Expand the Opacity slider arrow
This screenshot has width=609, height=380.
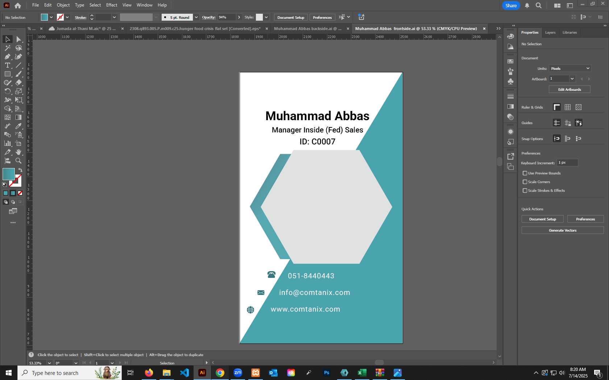click(x=239, y=17)
